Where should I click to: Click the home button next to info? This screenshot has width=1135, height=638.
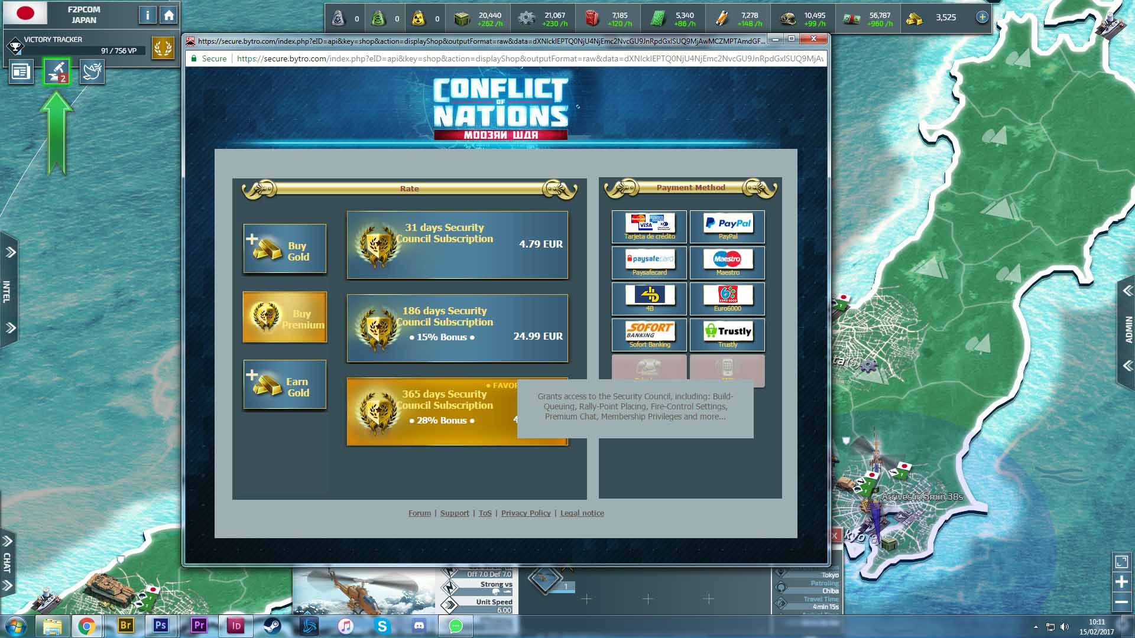point(169,15)
